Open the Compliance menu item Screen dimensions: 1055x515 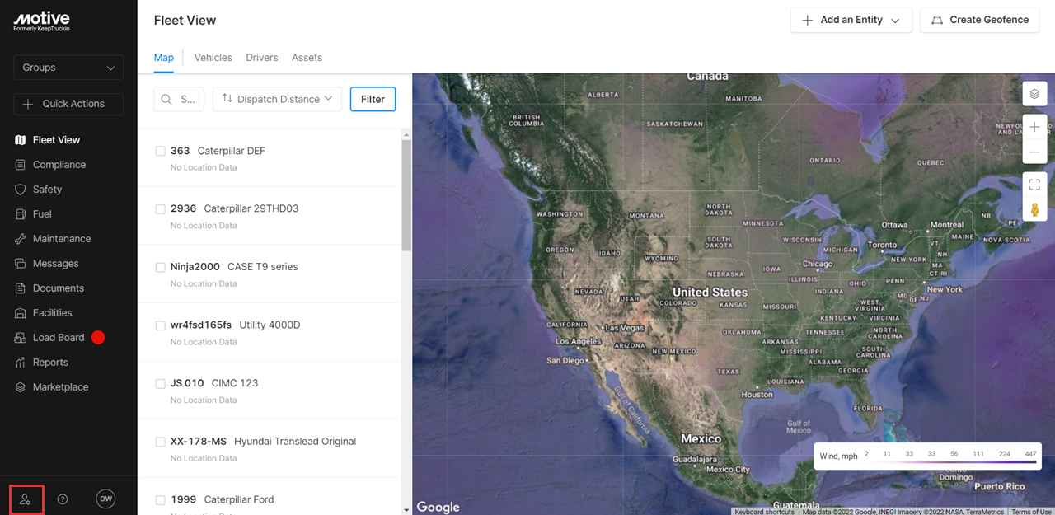pos(59,165)
